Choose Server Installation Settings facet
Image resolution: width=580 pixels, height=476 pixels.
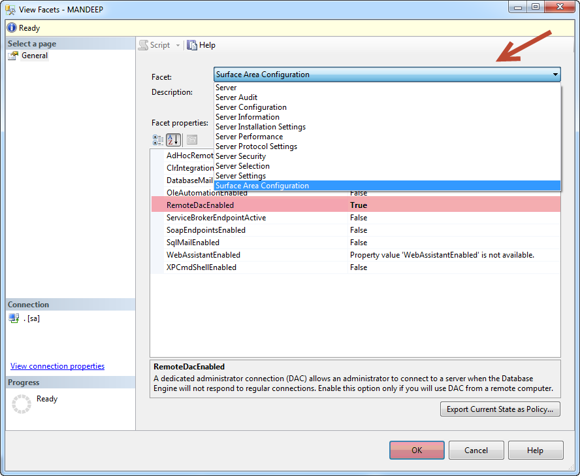387,127
